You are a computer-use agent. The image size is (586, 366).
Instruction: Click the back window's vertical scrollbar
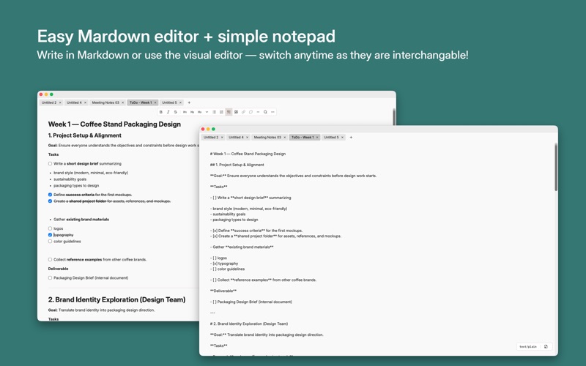pyautogui.click(x=394, y=116)
